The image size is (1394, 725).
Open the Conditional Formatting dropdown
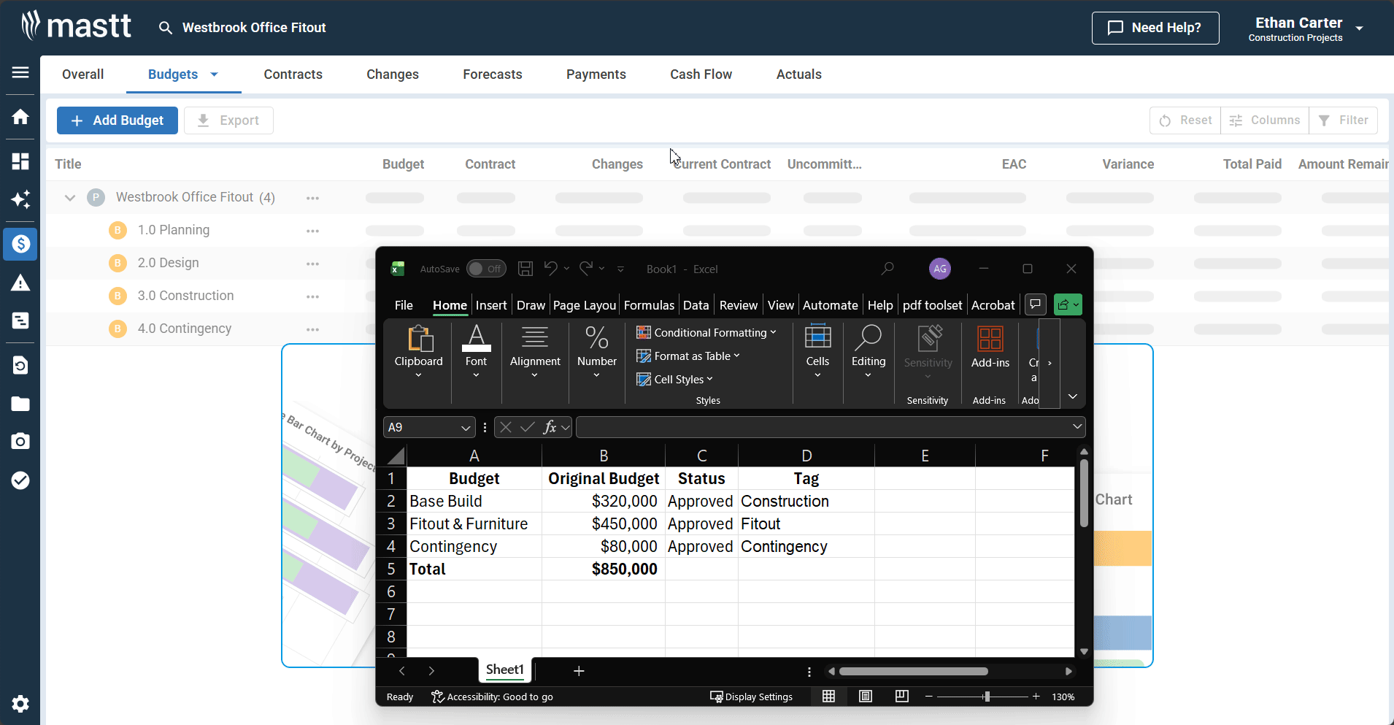[706, 333]
